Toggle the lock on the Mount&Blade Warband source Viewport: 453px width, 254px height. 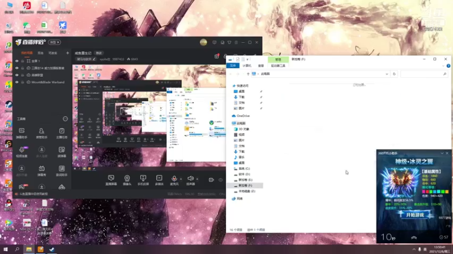click(23, 82)
